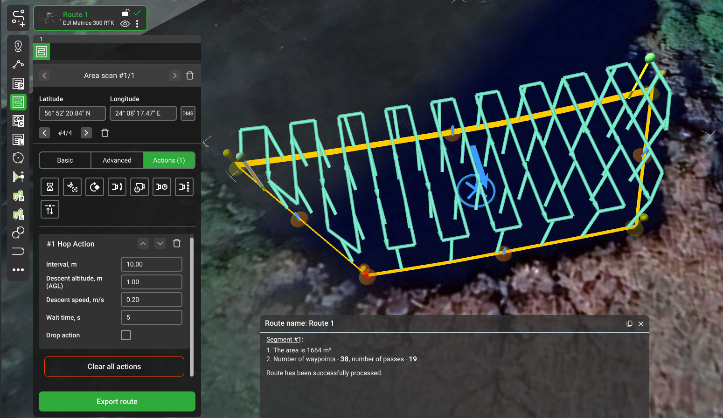This screenshot has height=418, width=723.
Task: Move the Hop Action down
Action: click(160, 243)
